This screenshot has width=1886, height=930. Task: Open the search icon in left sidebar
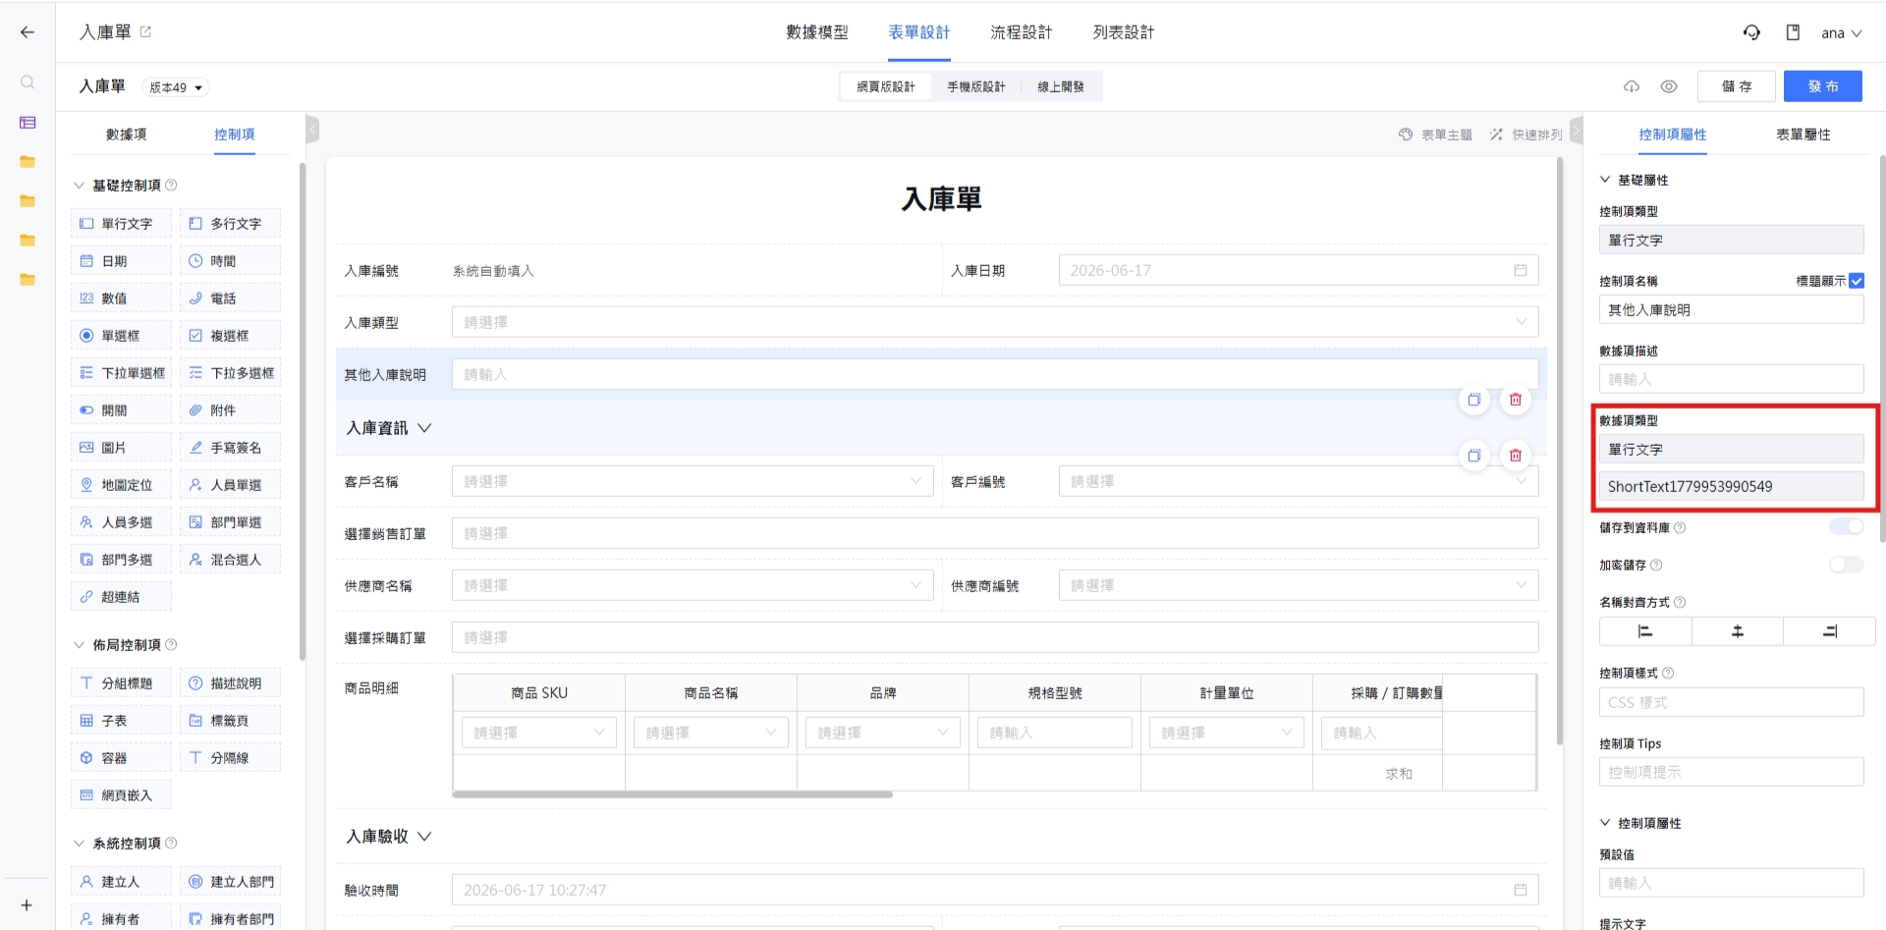28,82
